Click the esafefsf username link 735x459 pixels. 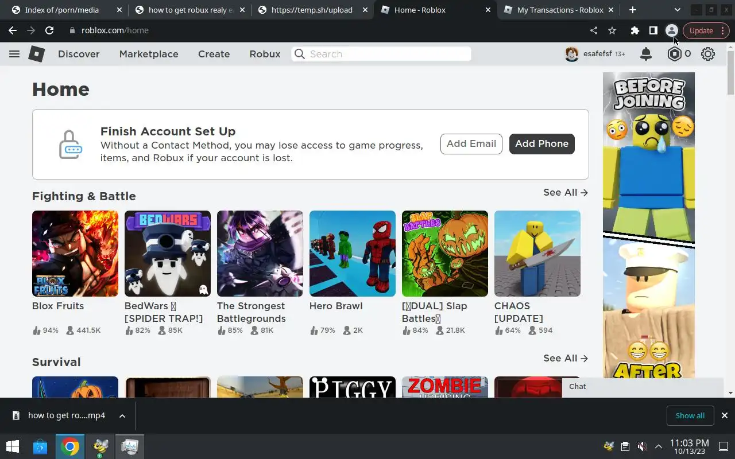click(598, 54)
